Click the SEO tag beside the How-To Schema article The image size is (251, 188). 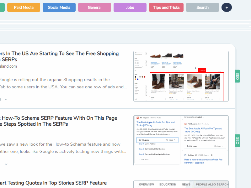click(237, 141)
